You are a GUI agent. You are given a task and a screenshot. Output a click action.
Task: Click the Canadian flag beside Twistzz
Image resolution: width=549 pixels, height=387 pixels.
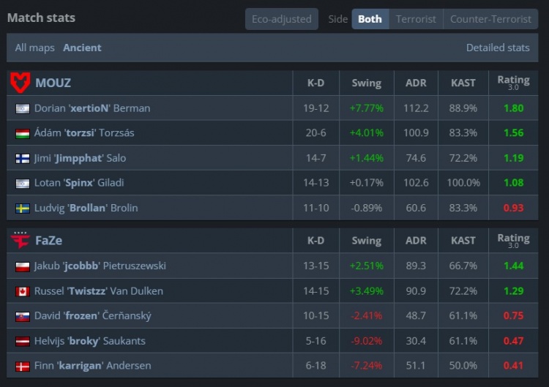[x=23, y=291]
